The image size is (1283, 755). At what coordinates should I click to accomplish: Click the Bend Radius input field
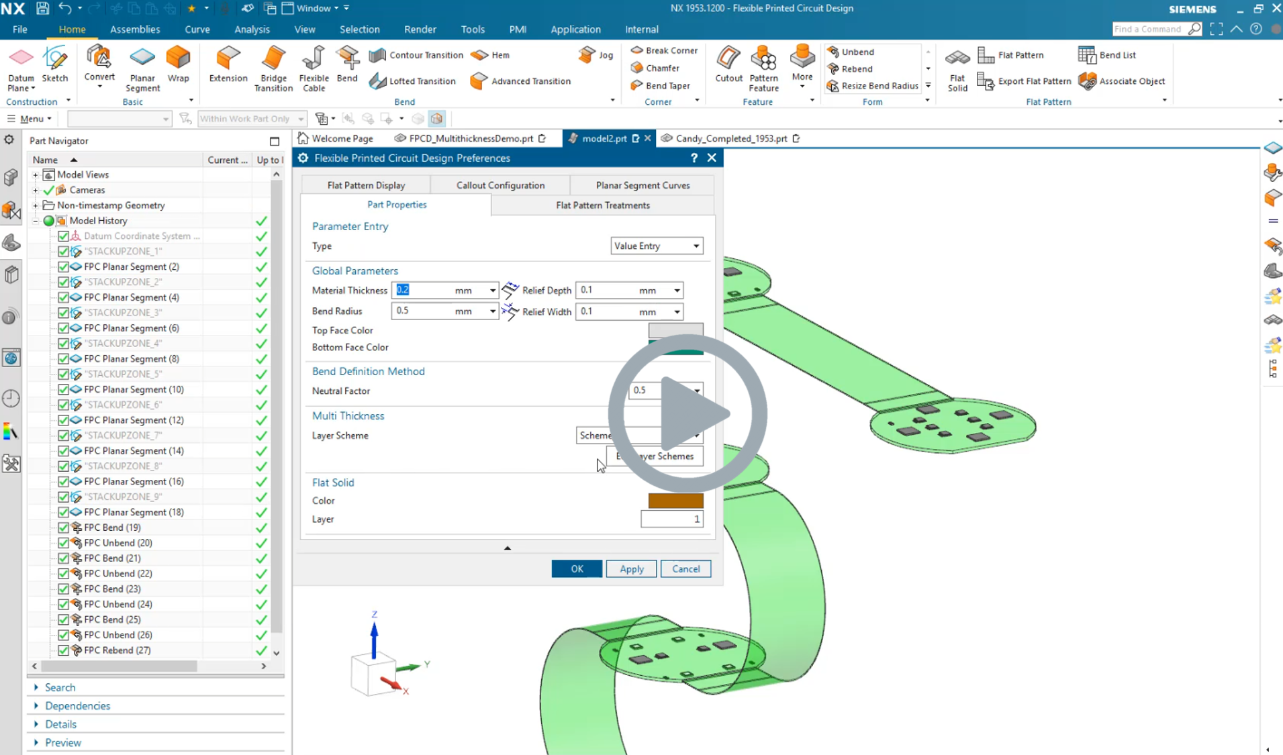[423, 311]
